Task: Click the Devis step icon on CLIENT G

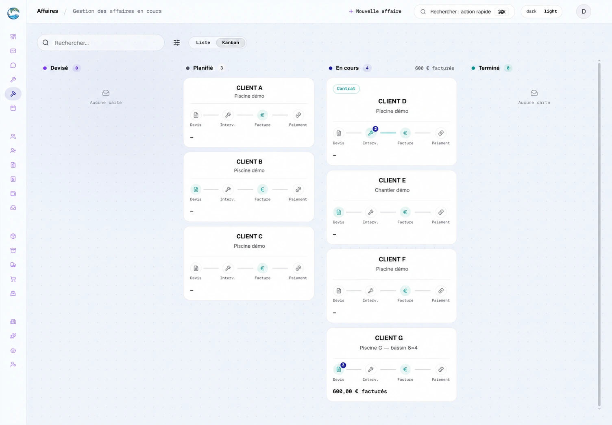Action: click(x=339, y=369)
